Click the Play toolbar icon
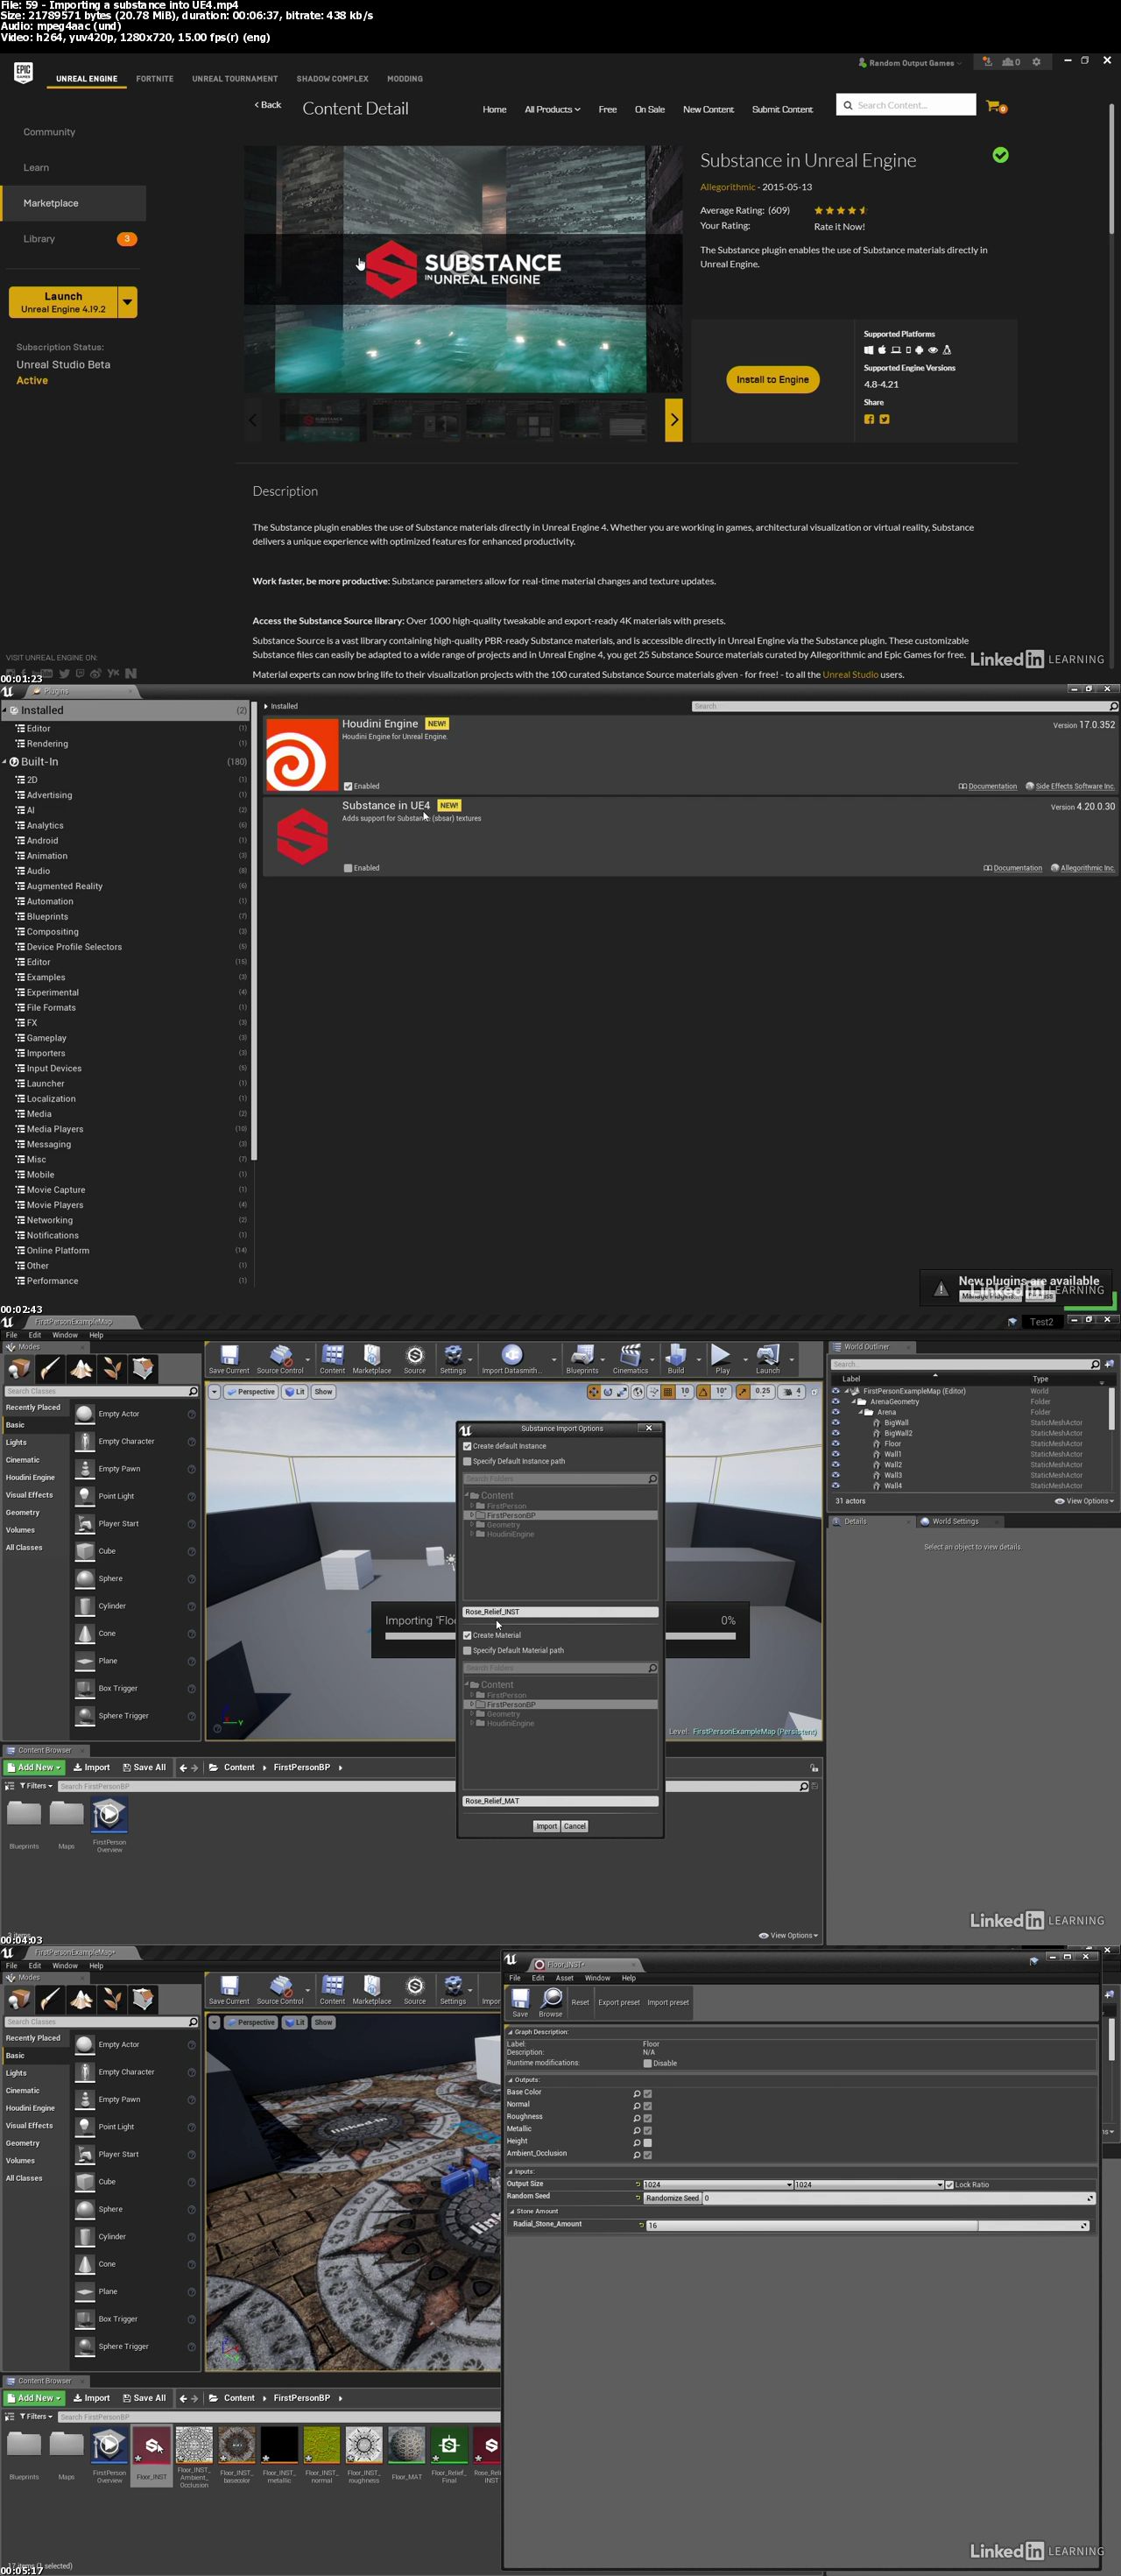This screenshot has width=1121, height=2576. pyautogui.click(x=722, y=1358)
